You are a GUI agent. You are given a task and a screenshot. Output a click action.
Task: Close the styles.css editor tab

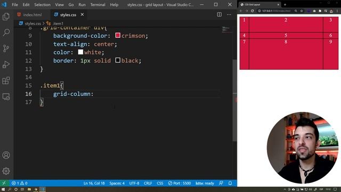[82, 14]
